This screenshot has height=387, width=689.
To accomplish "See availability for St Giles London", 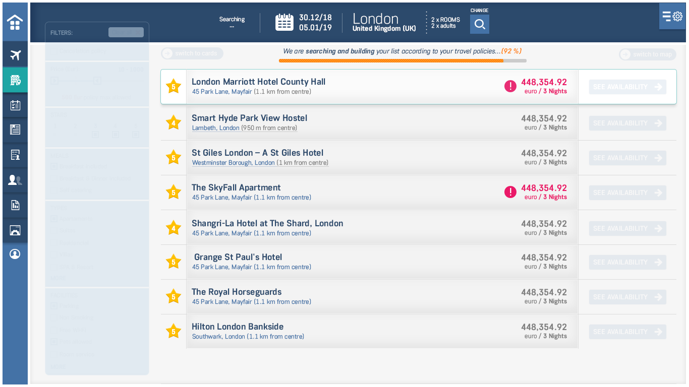I will (x=627, y=158).
